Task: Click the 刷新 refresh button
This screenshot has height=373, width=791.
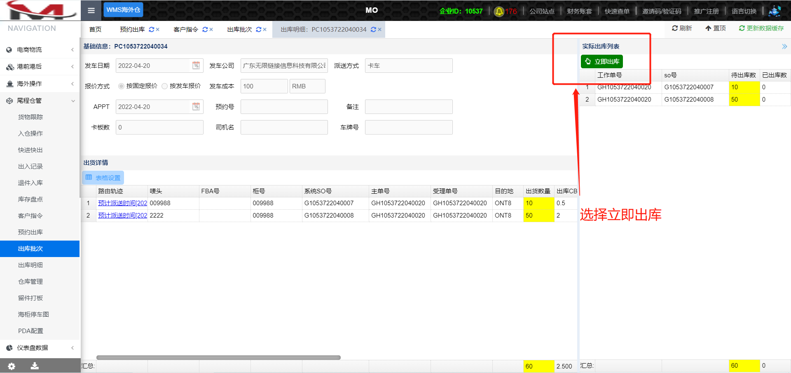Action: tap(682, 28)
